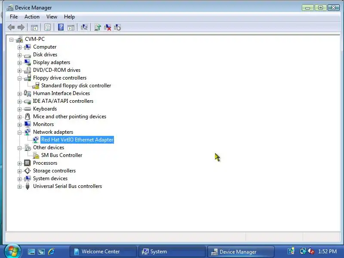Screen dimensions: 344x258
Task: Select the System devices label
Action: (x=50, y=178)
